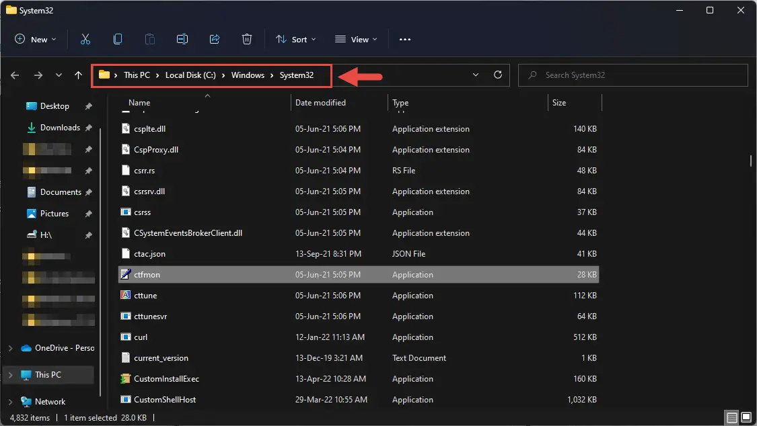This screenshot has height=426, width=757.
Task: Click the pin icon beside Documents
Action: click(88, 192)
